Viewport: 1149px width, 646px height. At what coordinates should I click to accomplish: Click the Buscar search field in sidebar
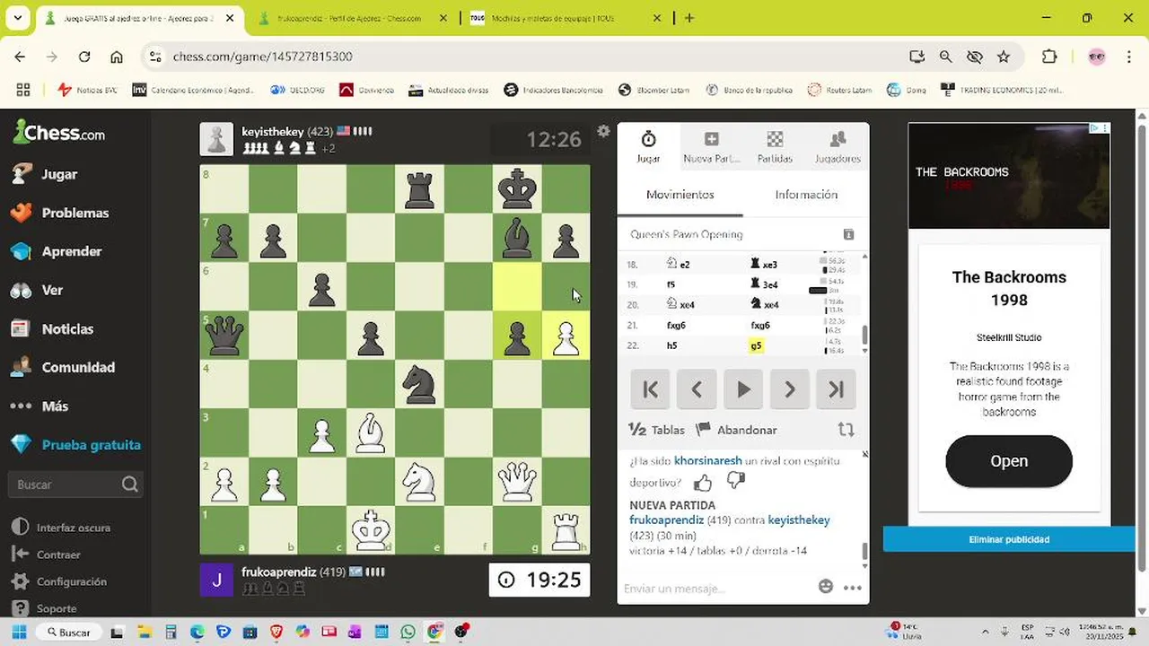[75, 484]
